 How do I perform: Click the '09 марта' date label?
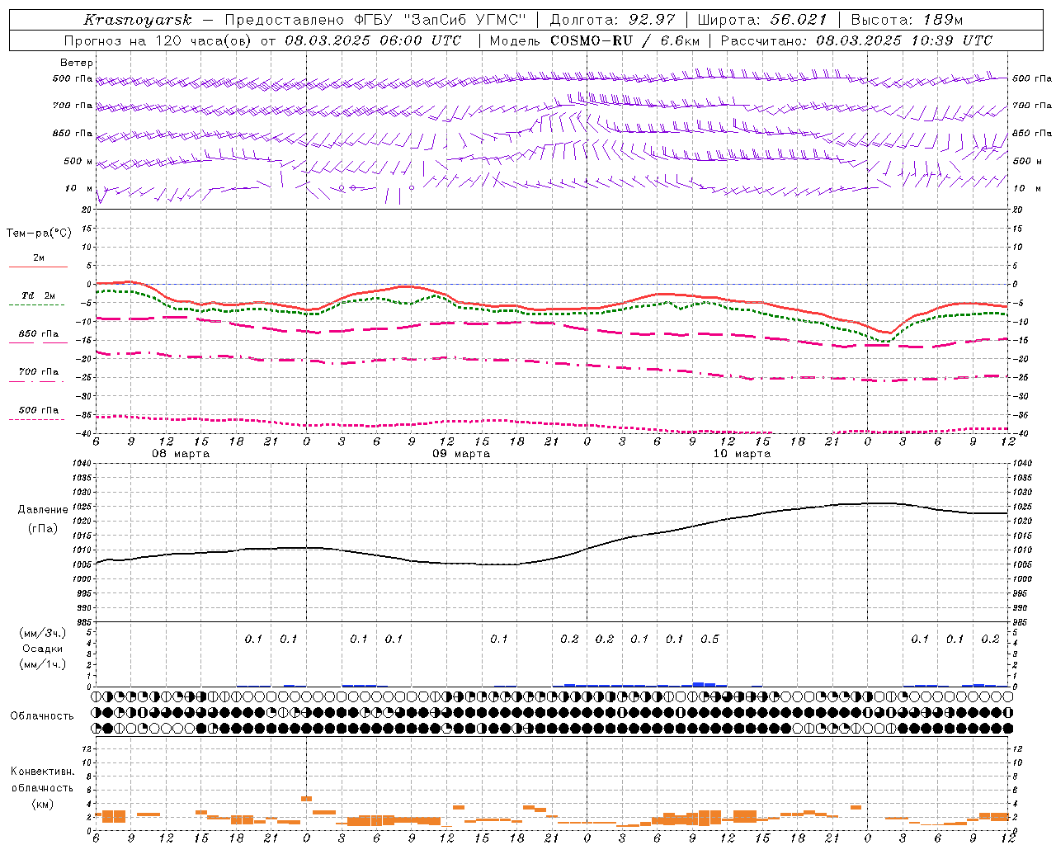click(x=461, y=454)
